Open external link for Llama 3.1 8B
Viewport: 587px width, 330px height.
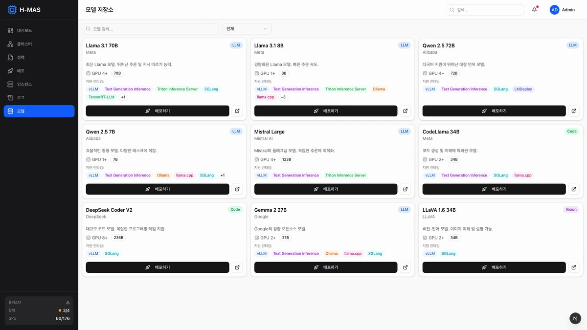click(406, 111)
